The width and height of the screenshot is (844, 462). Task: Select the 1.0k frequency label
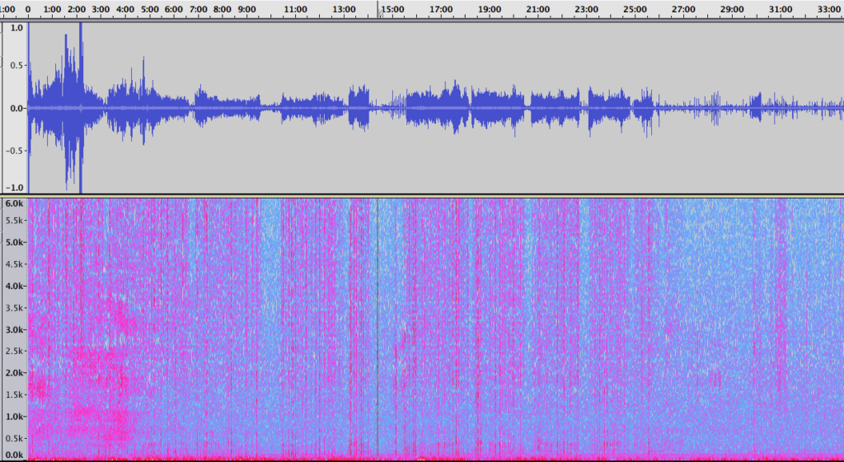pos(15,416)
